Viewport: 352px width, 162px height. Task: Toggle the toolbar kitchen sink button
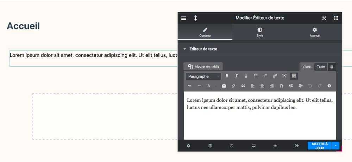(x=294, y=76)
